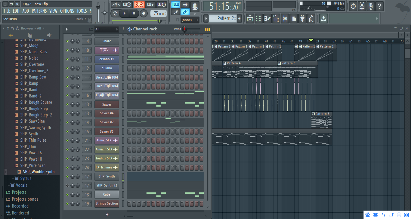Open the ADD menu

(x=26, y=11)
